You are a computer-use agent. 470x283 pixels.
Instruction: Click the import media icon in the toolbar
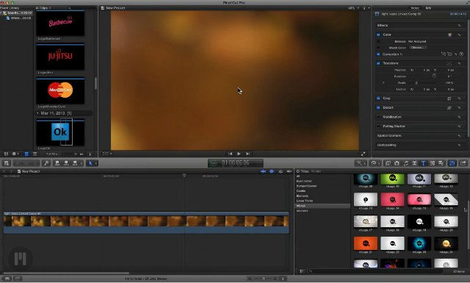click(7, 163)
